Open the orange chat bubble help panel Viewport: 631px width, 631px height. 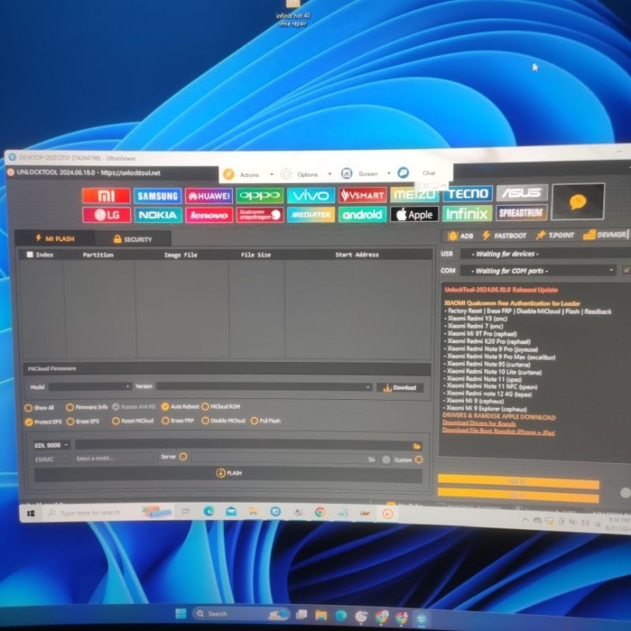tap(578, 201)
